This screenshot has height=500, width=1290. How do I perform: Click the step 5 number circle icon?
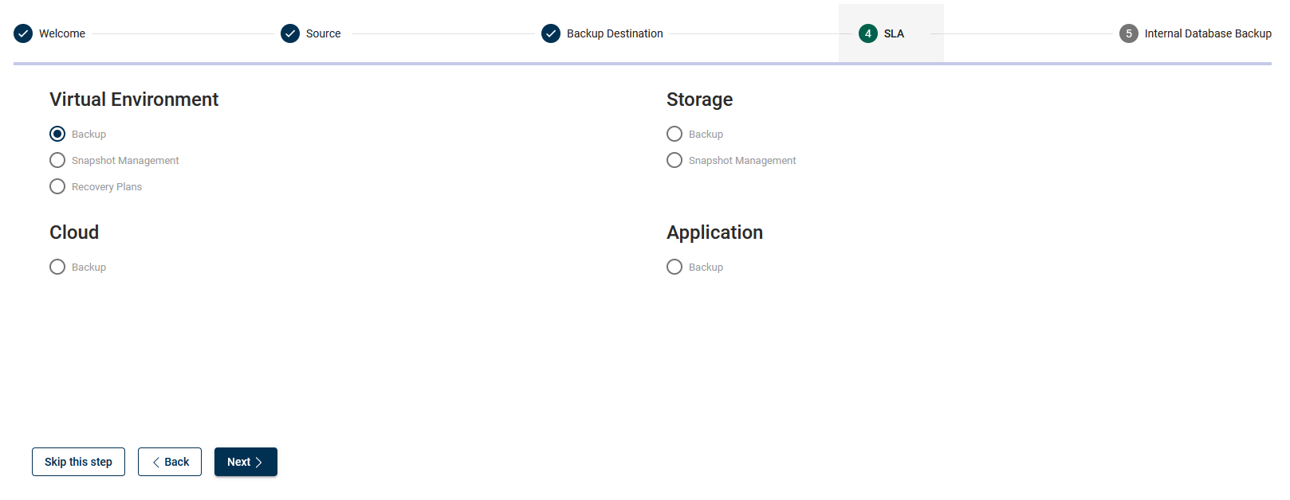click(1129, 33)
